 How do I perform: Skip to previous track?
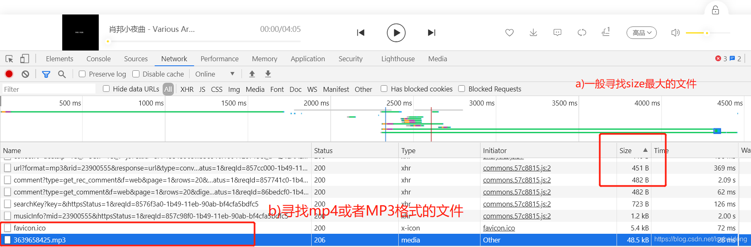(x=361, y=33)
